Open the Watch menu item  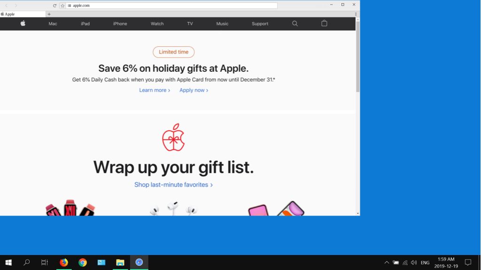pos(157,23)
